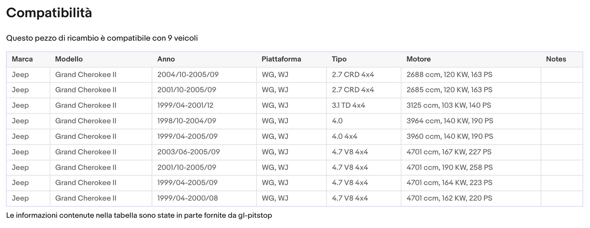Click the Modello column header

[x=69, y=59]
